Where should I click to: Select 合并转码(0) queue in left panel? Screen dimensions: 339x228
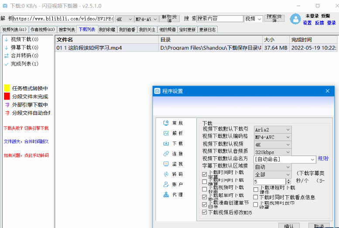[x=21, y=55]
